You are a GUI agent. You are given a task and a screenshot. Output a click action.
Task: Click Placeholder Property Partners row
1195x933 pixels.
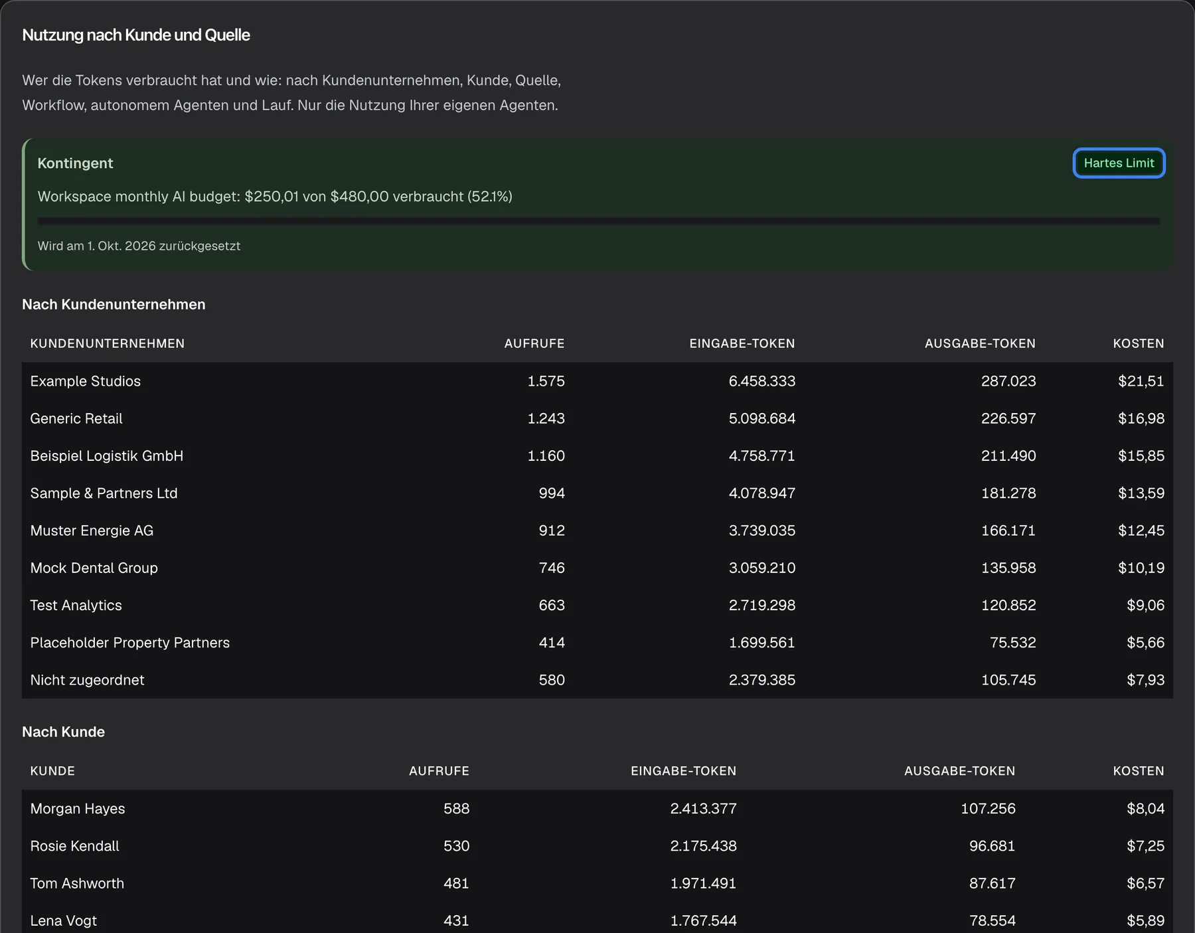(x=597, y=642)
